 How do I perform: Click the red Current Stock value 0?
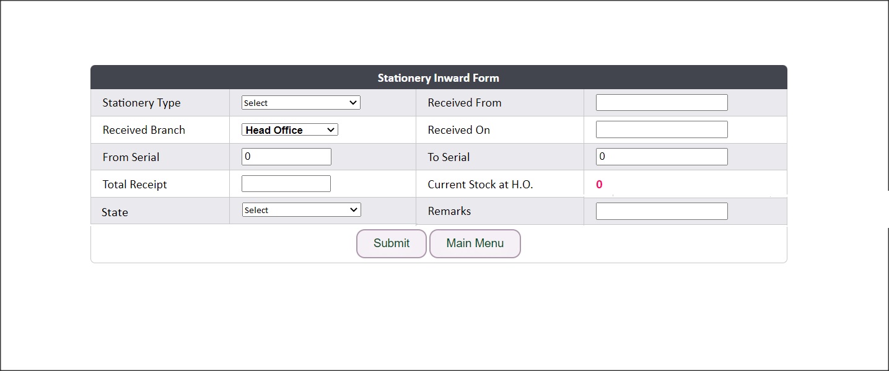(599, 185)
